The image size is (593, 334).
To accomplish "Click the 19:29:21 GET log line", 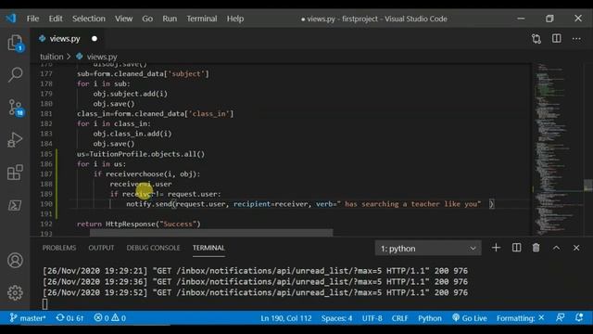I will (x=255, y=271).
